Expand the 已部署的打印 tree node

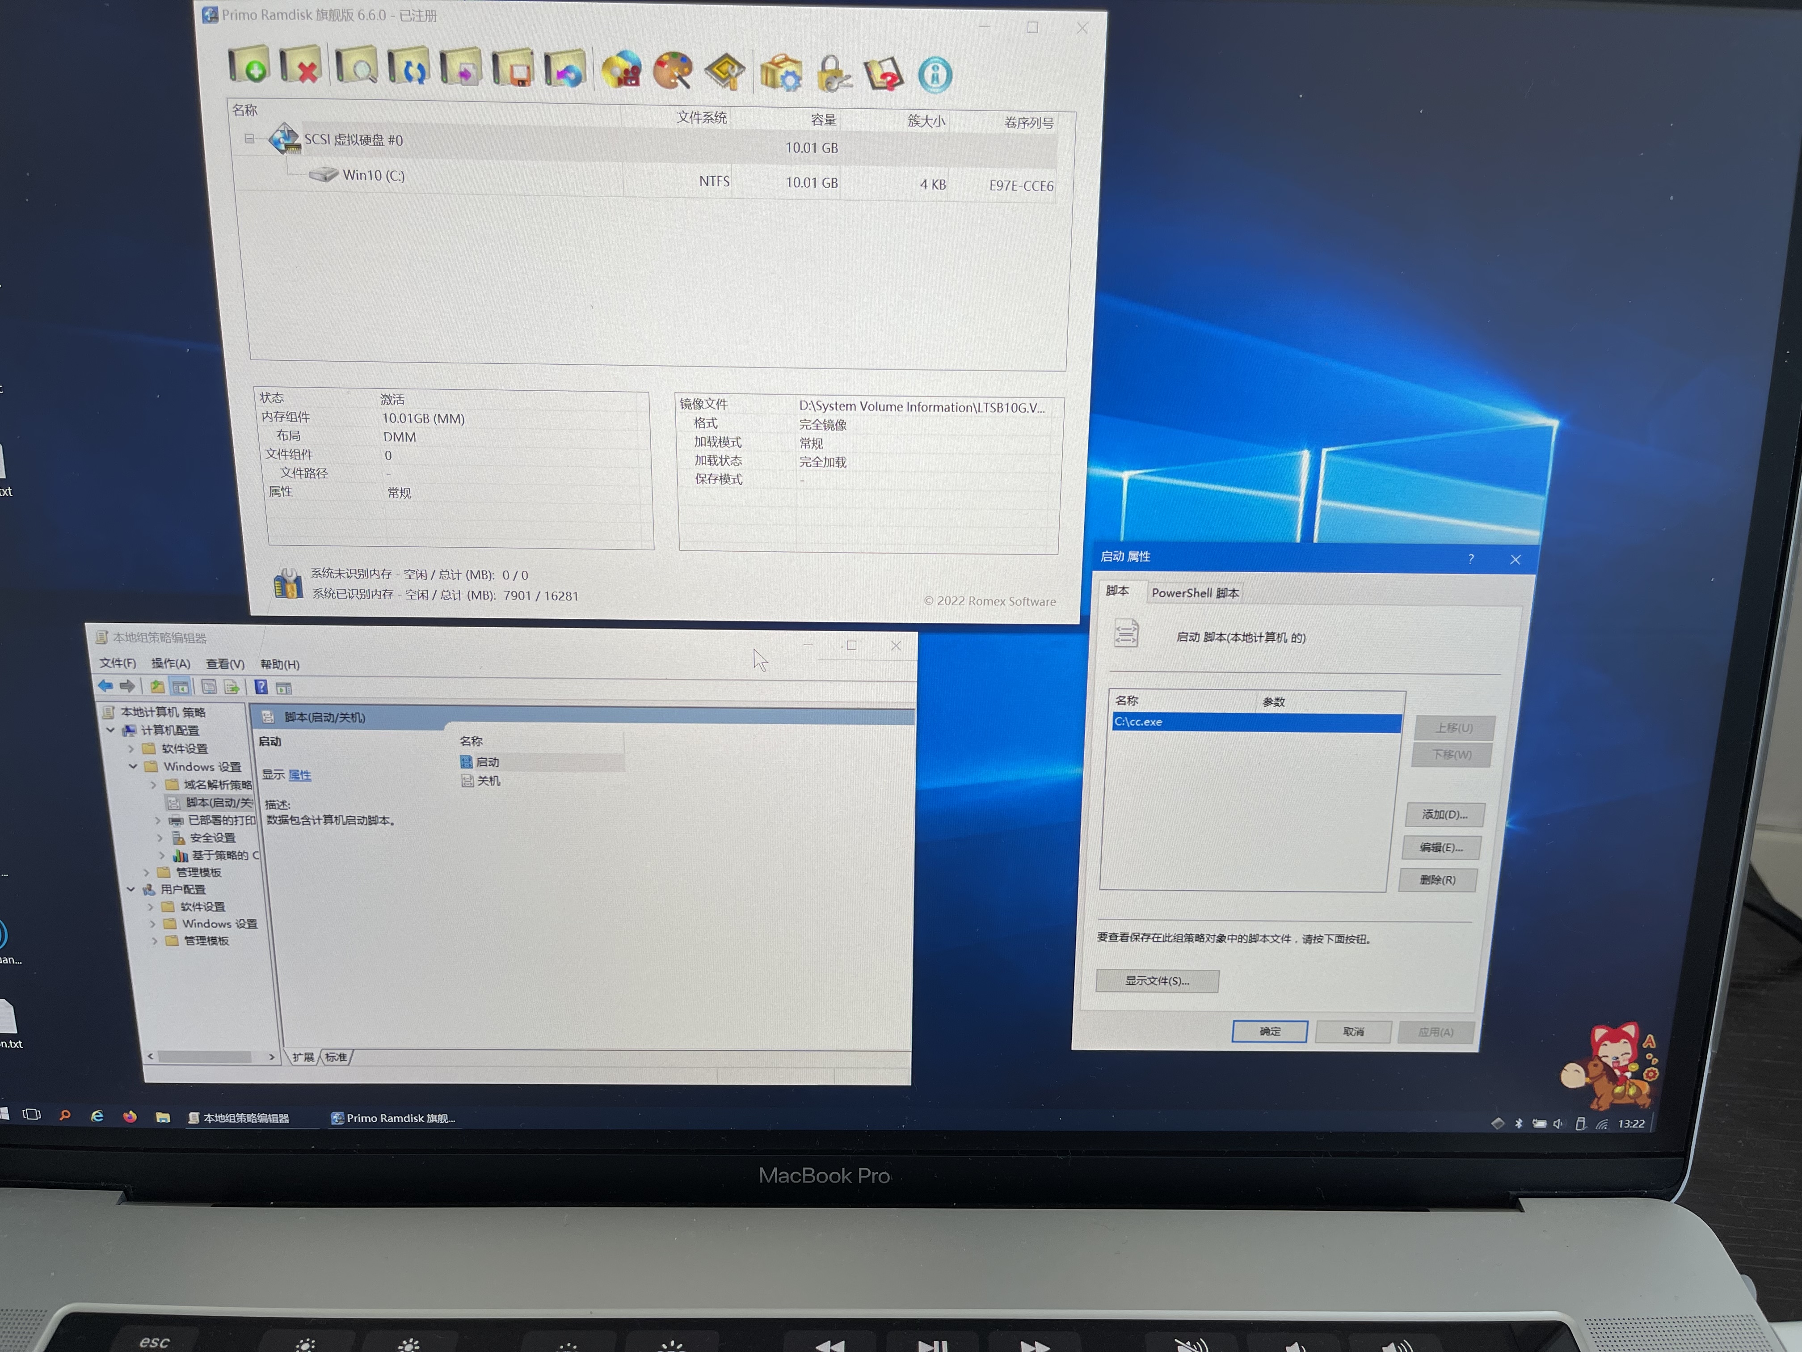tap(158, 820)
